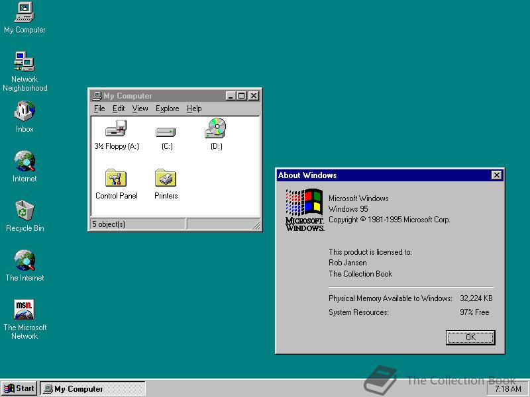530x397 pixels.
Task: Select the (D:) CD-ROM drive icon
Action: [x=216, y=134]
